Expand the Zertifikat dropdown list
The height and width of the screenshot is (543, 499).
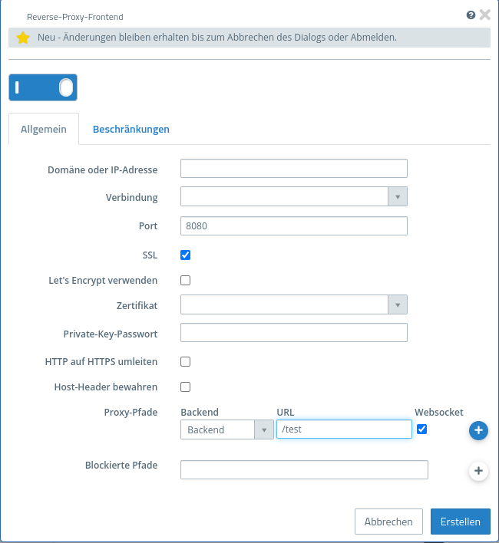coord(293,305)
